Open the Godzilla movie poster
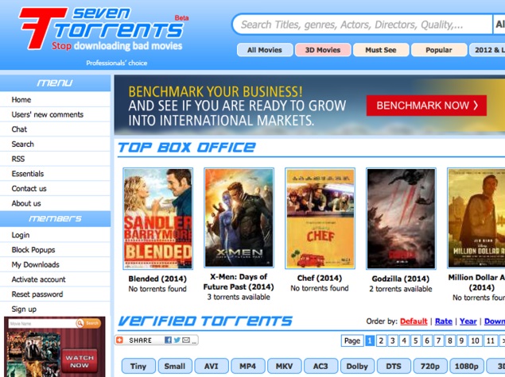Image resolution: width=505 pixels, height=377 pixels. click(x=401, y=218)
